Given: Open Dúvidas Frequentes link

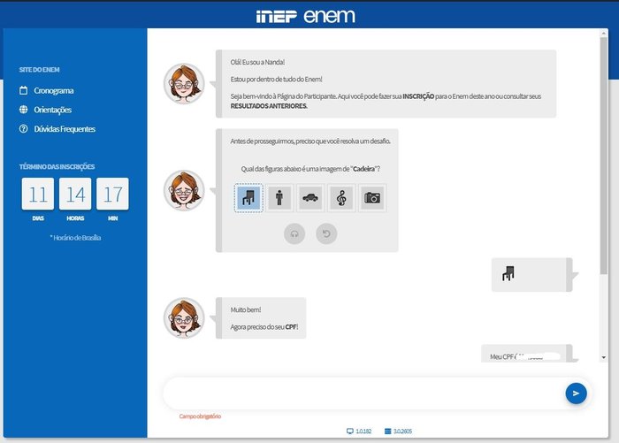Looking at the screenshot, I should pos(65,129).
